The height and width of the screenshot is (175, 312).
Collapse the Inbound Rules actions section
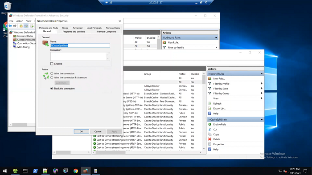tap(262, 74)
